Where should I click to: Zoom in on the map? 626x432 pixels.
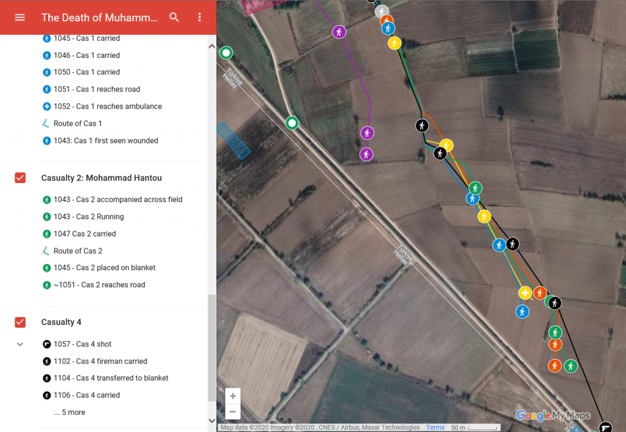coord(233,396)
